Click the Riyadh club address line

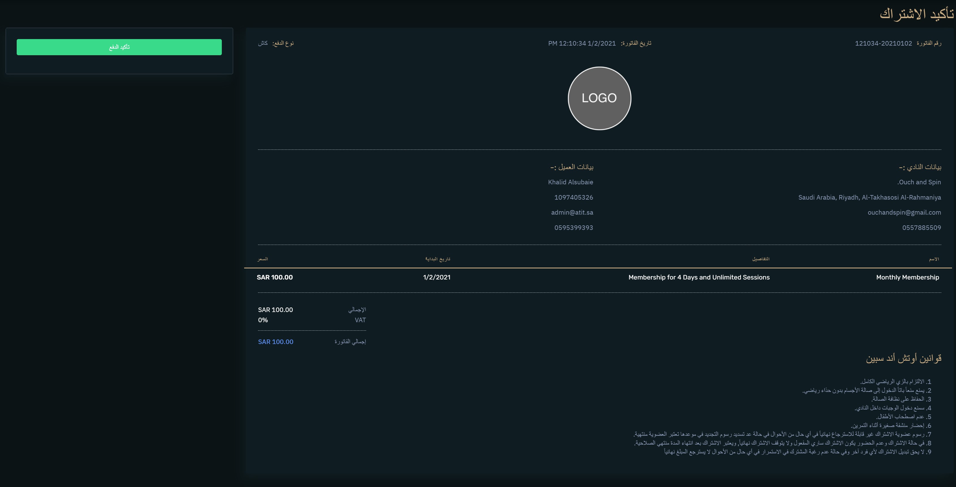[x=869, y=197]
